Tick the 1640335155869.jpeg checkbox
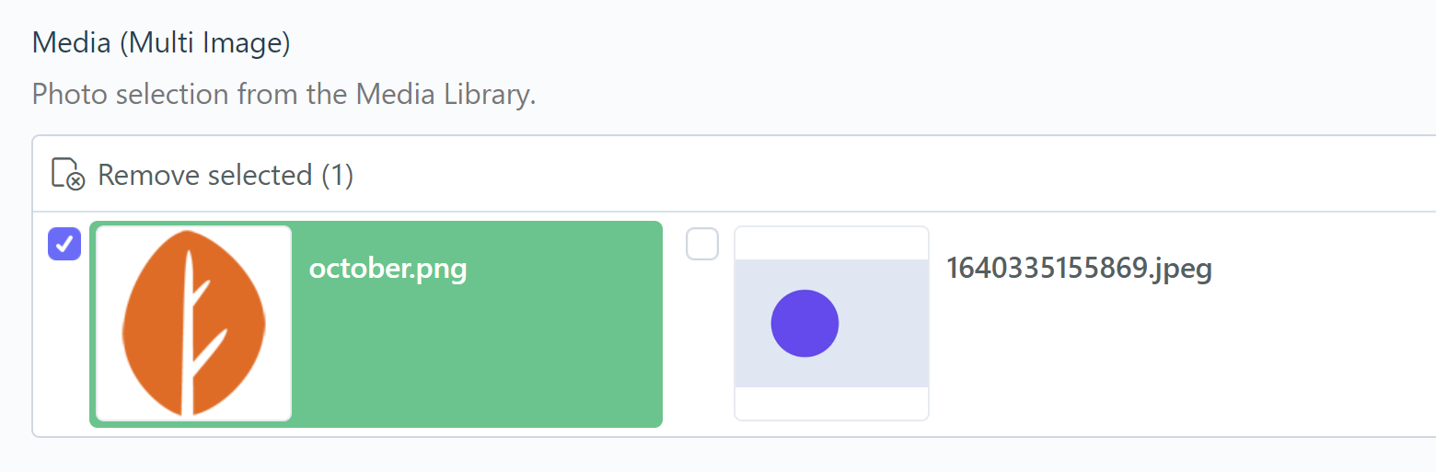 702,244
